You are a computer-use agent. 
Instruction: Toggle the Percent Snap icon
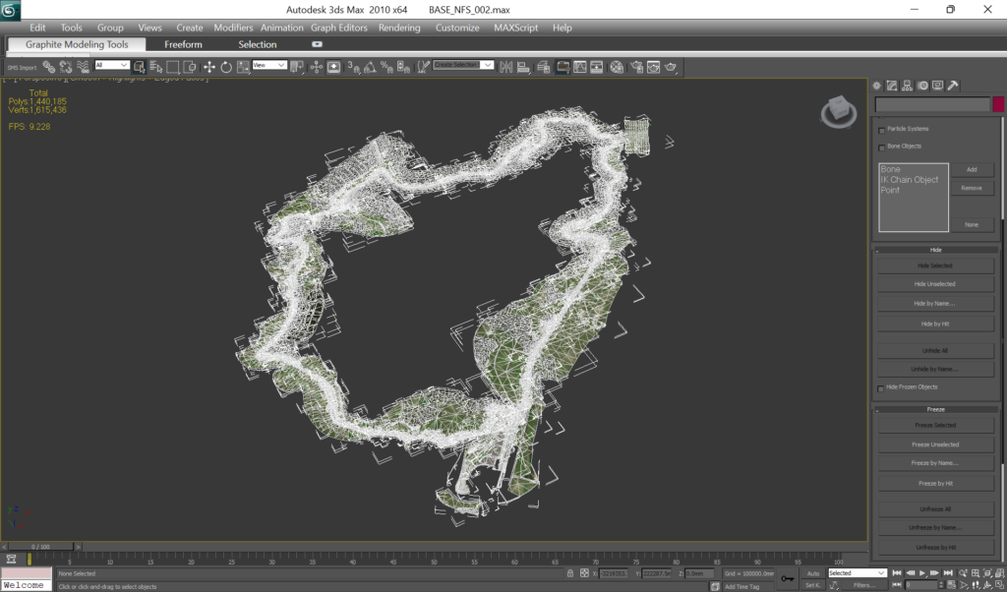[x=386, y=67]
